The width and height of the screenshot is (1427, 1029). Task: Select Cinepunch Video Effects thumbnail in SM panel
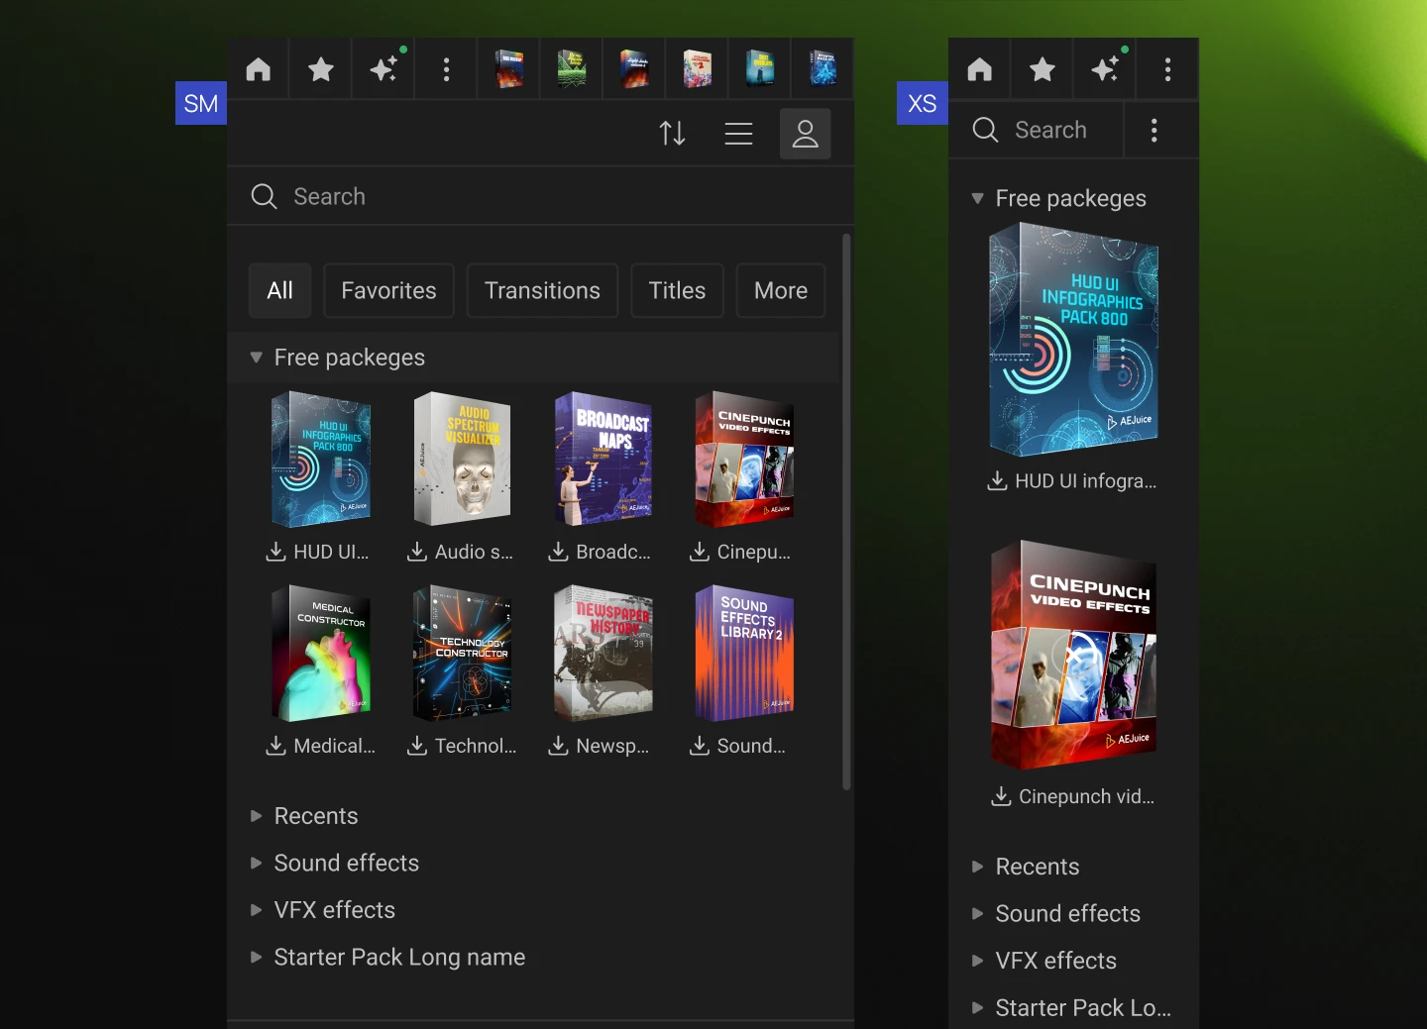tap(745, 459)
